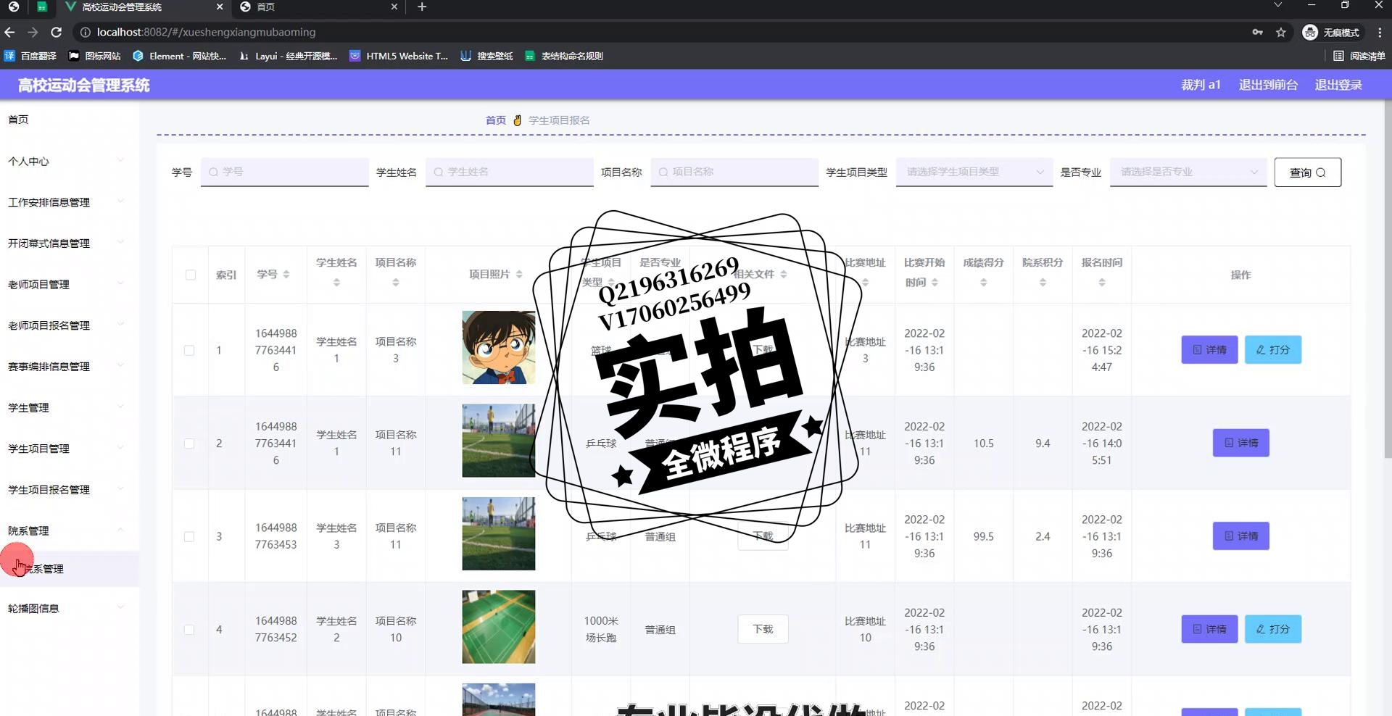Reload the page with refresh icon

pyautogui.click(x=56, y=32)
